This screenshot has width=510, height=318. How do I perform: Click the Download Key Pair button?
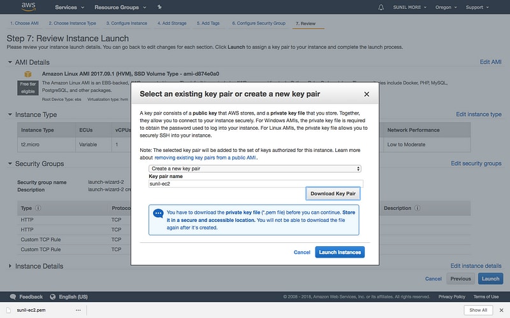click(333, 194)
